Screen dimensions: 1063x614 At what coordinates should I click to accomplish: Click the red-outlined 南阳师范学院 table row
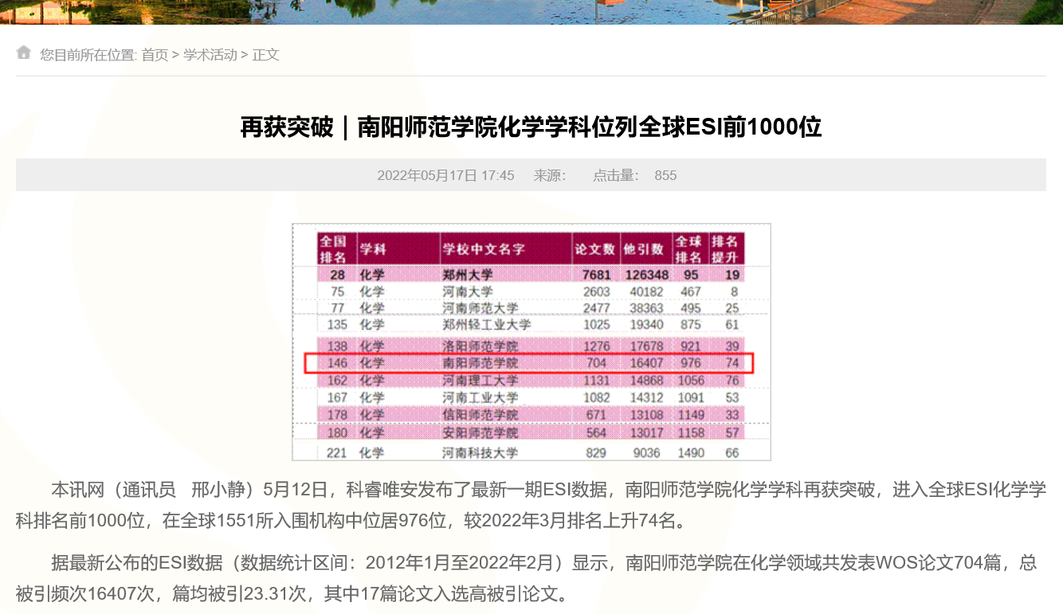(529, 363)
